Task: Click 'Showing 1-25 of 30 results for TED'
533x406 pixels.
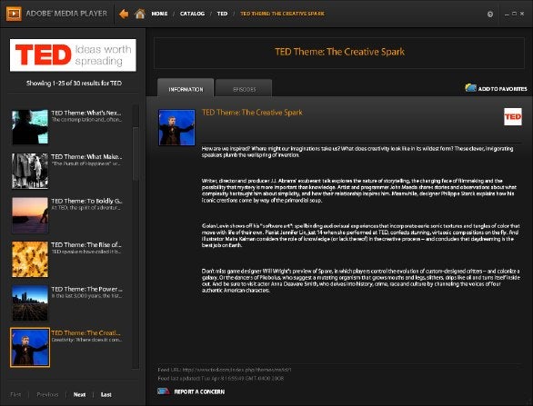Action: pos(74,84)
